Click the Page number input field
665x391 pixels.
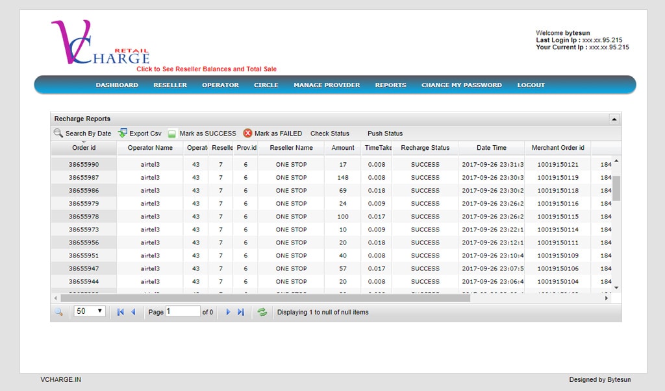click(x=182, y=311)
